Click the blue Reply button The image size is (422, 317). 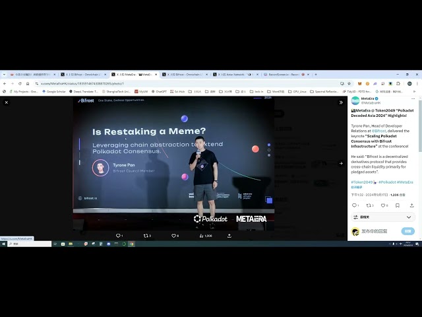(x=407, y=231)
